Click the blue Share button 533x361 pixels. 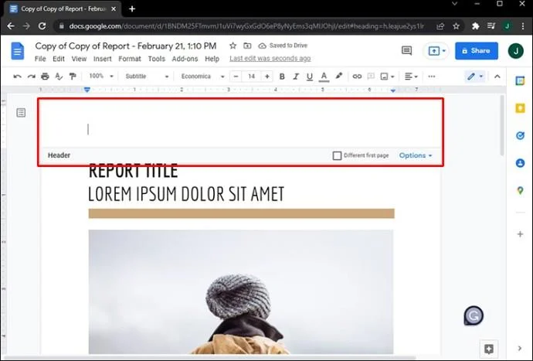point(477,51)
